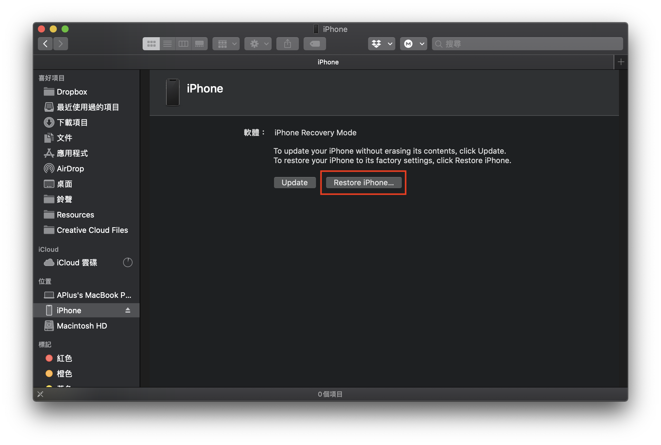The width and height of the screenshot is (661, 445).
Task: Open Creative Cloud Files in sidebar
Action: click(86, 230)
